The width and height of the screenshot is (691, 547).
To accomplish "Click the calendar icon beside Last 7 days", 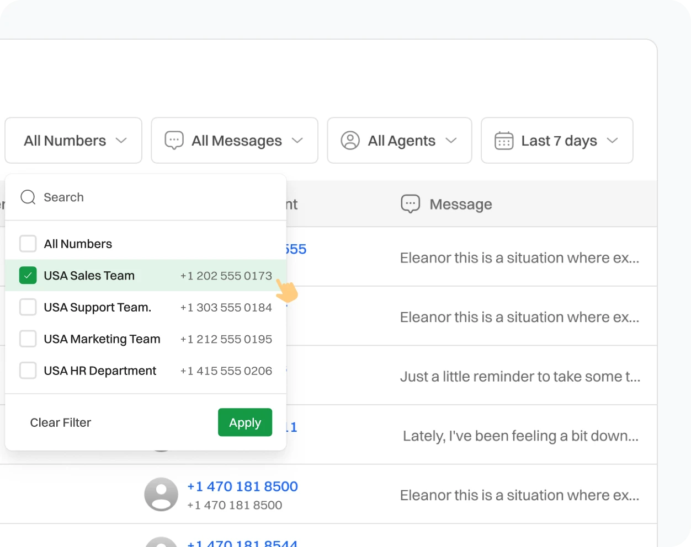I will (503, 141).
